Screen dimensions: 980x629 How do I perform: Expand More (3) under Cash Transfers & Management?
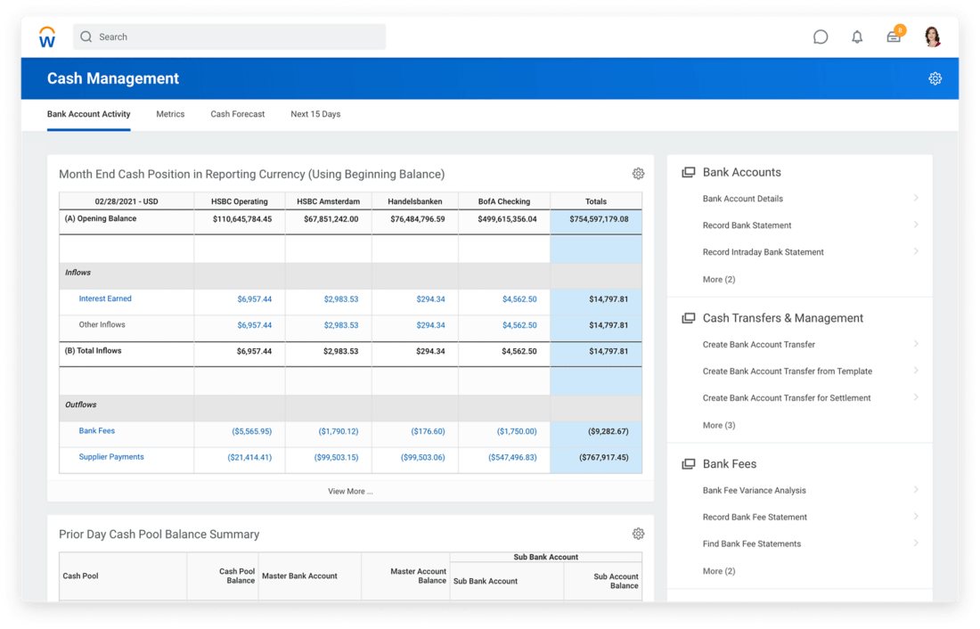click(x=718, y=425)
